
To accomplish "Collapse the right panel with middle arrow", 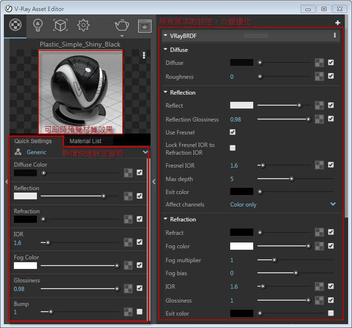I will (154, 182).
